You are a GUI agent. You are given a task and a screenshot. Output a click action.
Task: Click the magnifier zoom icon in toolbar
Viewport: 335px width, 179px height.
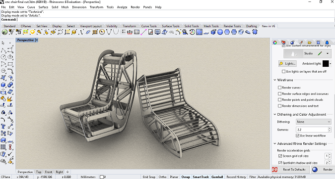[185, 32]
